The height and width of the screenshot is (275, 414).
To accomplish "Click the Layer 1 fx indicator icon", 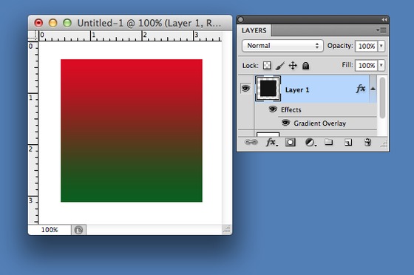I will (361, 89).
